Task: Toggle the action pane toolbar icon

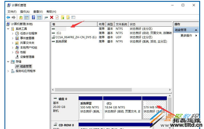Action: point(39,17)
